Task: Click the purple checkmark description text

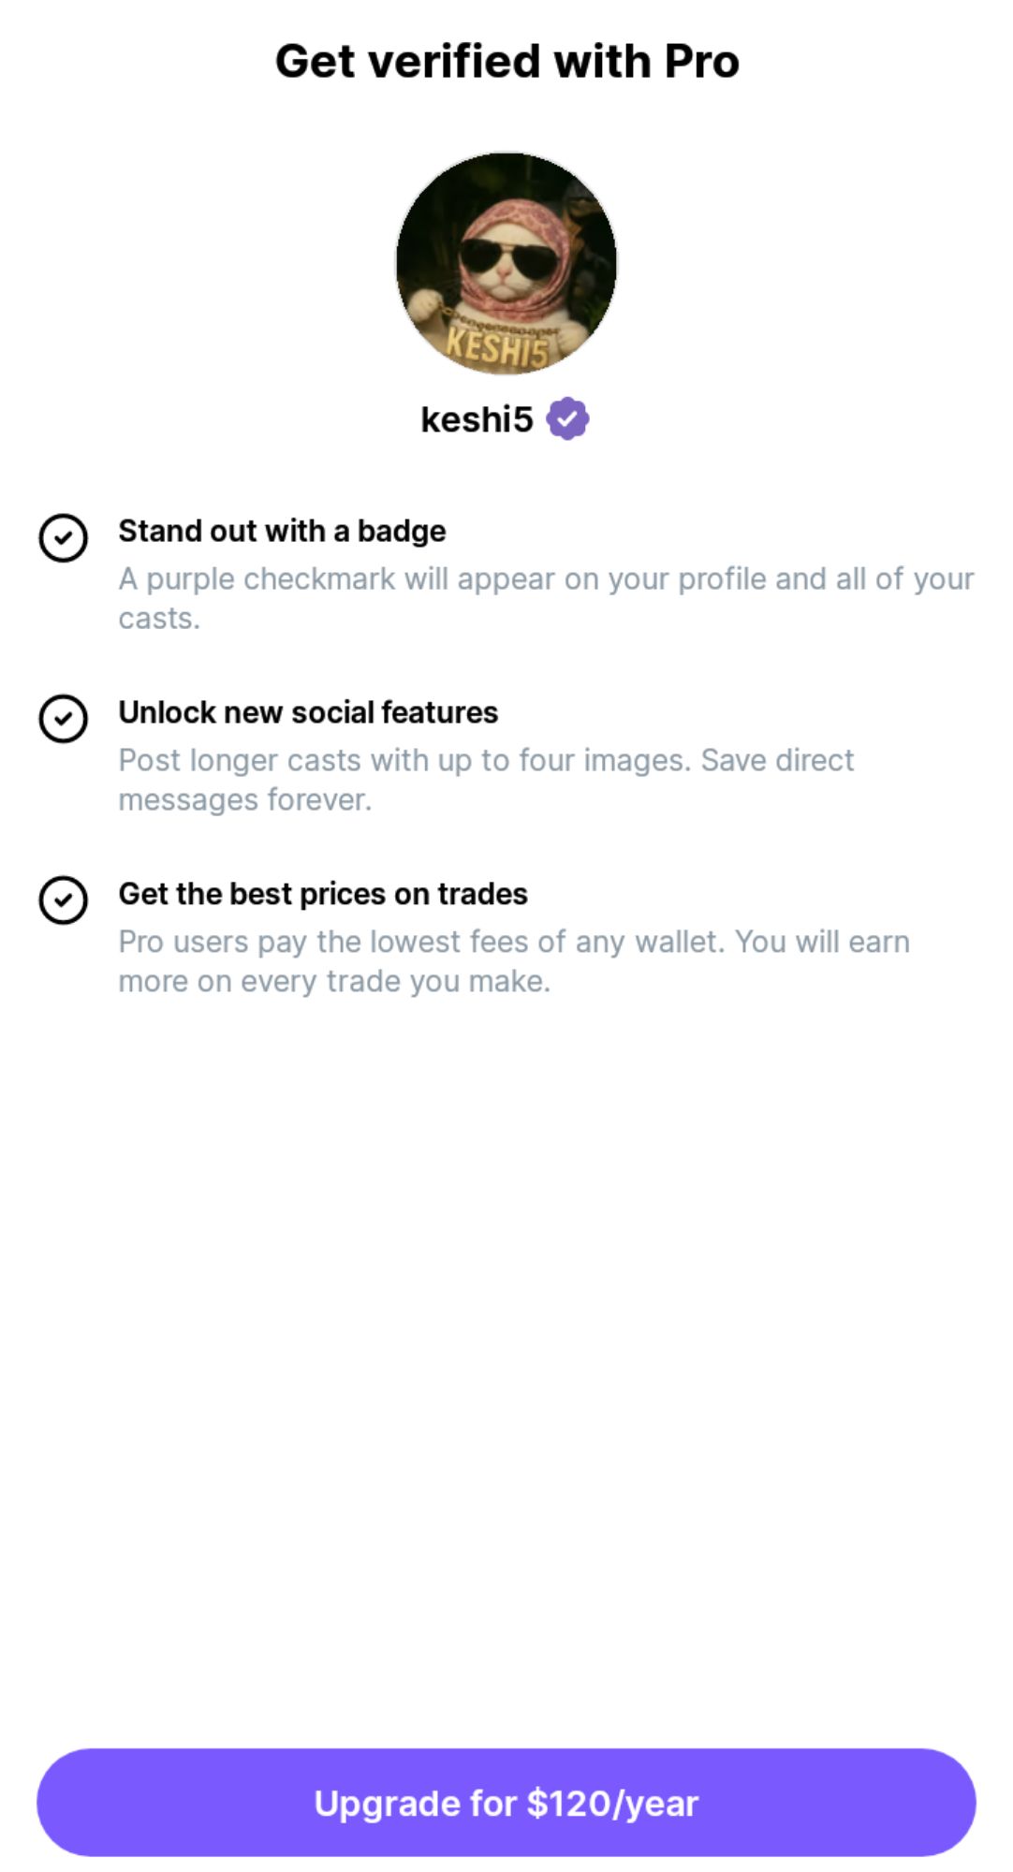Action: [x=546, y=579]
